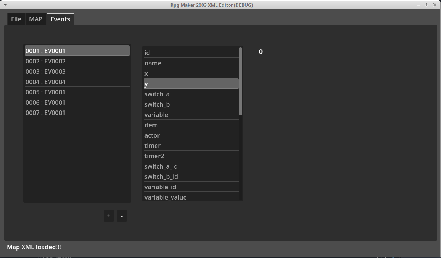
Task: Select event 0005 : EV0001
Action: pyautogui.click(x=77, y=92)
